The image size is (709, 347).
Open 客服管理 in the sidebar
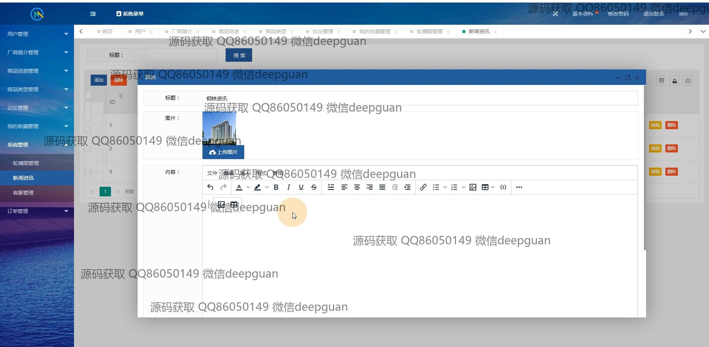(x=23, y=193)
